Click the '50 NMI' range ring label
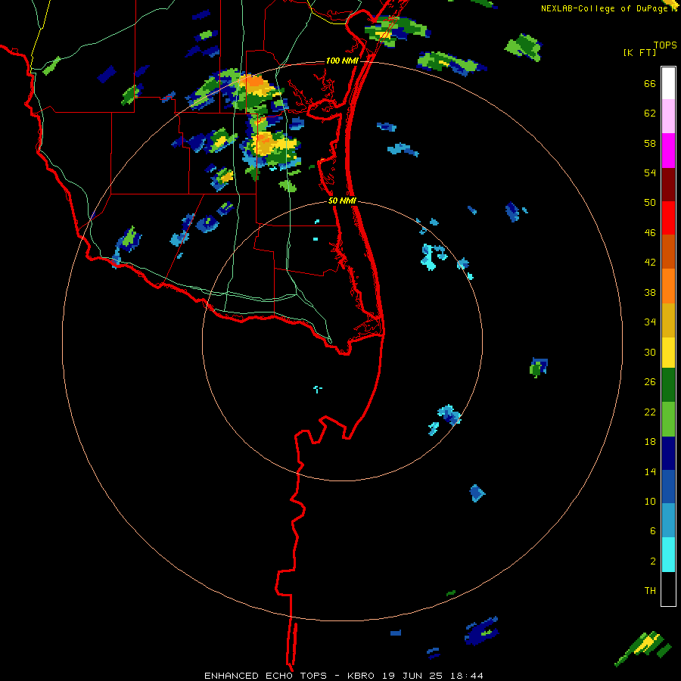Screen dimensions: 681x681 342,201
